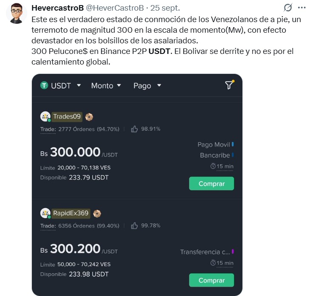The image size is (313, 296).
Task: Click the thumbs-up icon beside 98.91%
Action: 134,129
